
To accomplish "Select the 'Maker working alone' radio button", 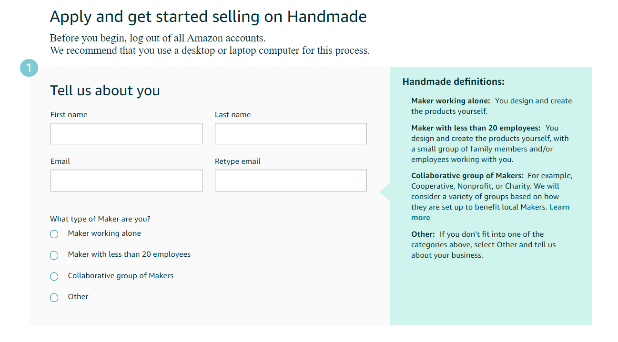I will coord(54,234).
